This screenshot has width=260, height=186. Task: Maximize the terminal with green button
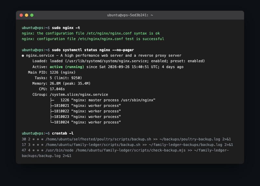pyautogui.click(x=32, y=15)
